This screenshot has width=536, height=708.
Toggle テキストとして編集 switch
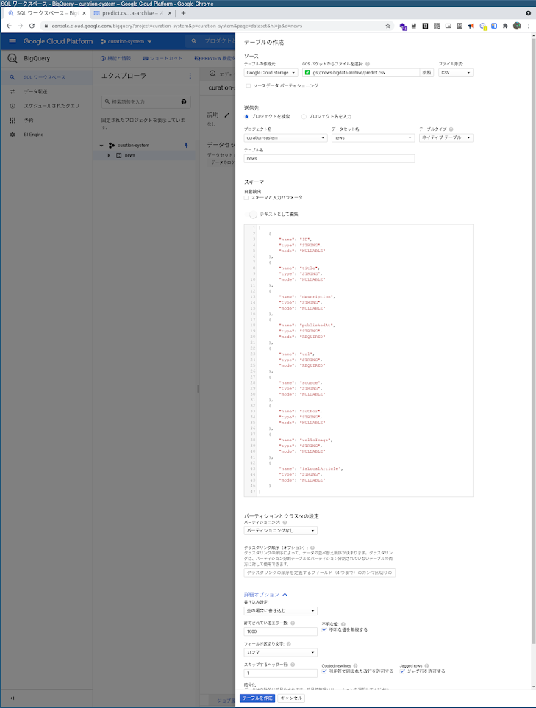tap(251, 215)
